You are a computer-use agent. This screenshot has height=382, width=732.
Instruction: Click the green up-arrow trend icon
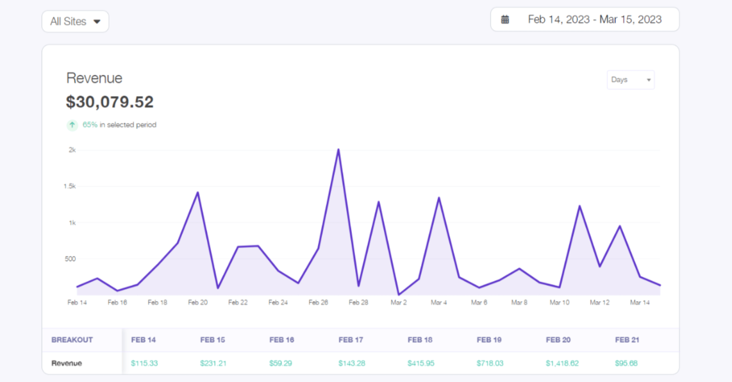[72, 125]
